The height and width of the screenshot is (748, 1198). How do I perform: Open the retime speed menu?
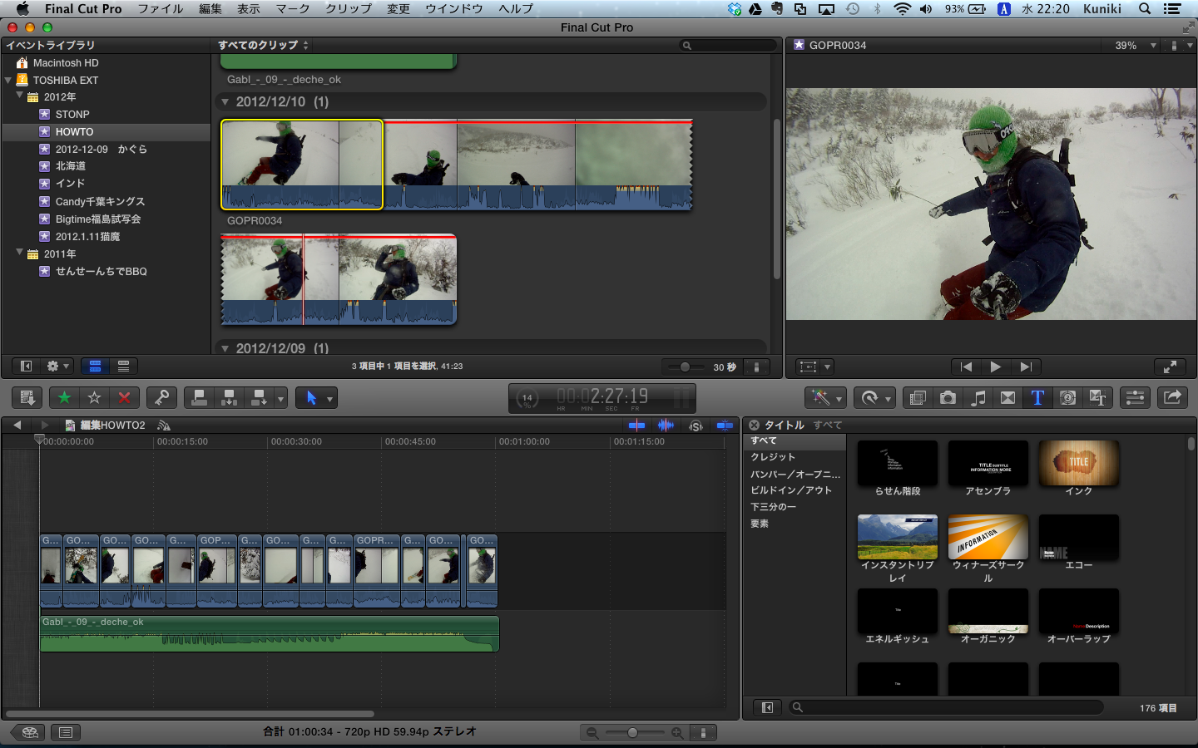click(874, 398)
